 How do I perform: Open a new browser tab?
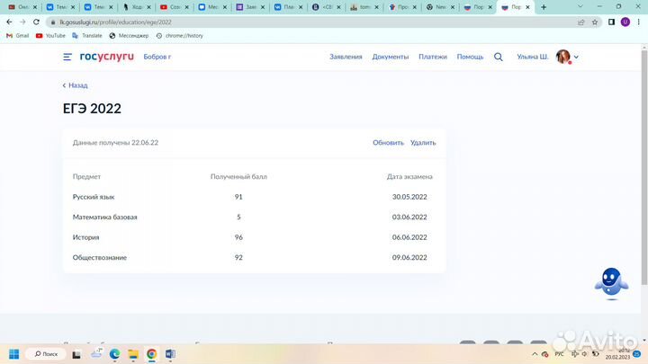[544, 7]
